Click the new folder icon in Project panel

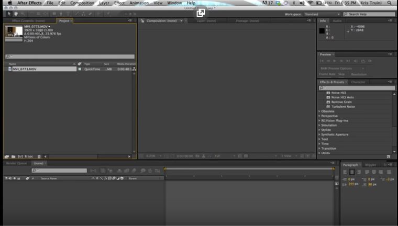click(x=13, y=156)
